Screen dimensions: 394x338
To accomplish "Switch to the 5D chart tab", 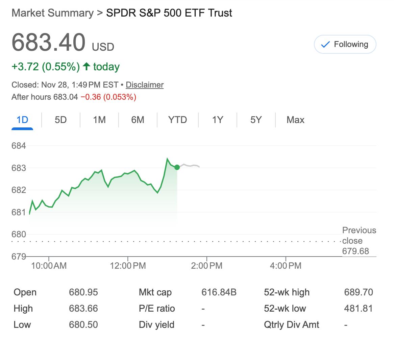I will tap(61, 120).
